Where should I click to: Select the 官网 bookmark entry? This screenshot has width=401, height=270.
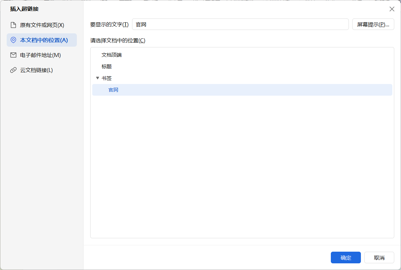click(x=113, y=90)
